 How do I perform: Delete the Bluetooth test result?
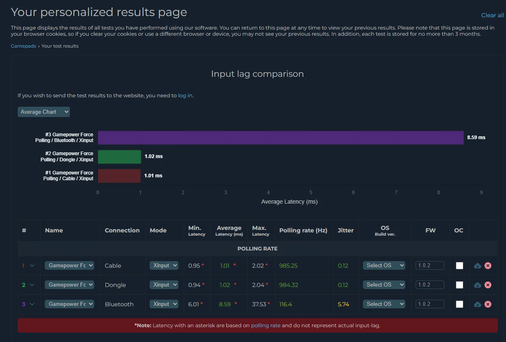click(488, 304)
